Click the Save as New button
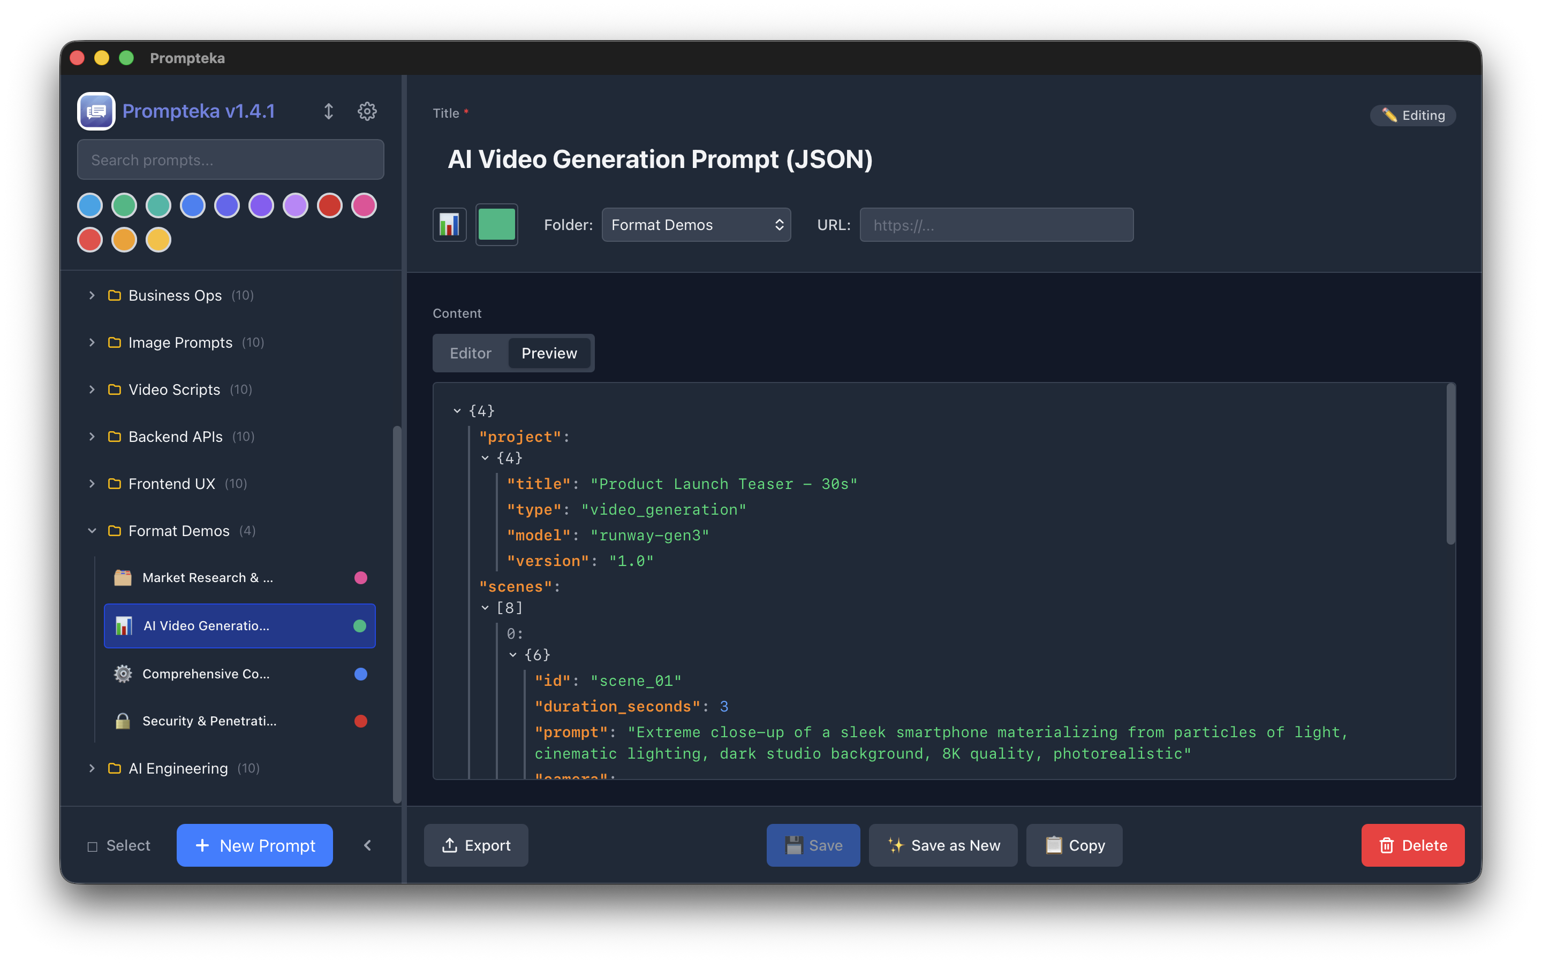Screen dimensions: 1542x963 coord(943,845)
